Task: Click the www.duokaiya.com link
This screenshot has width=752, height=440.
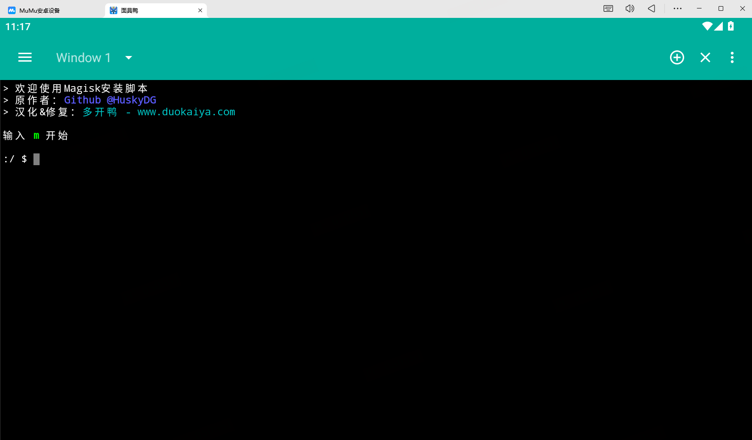Action: (186, 112)
